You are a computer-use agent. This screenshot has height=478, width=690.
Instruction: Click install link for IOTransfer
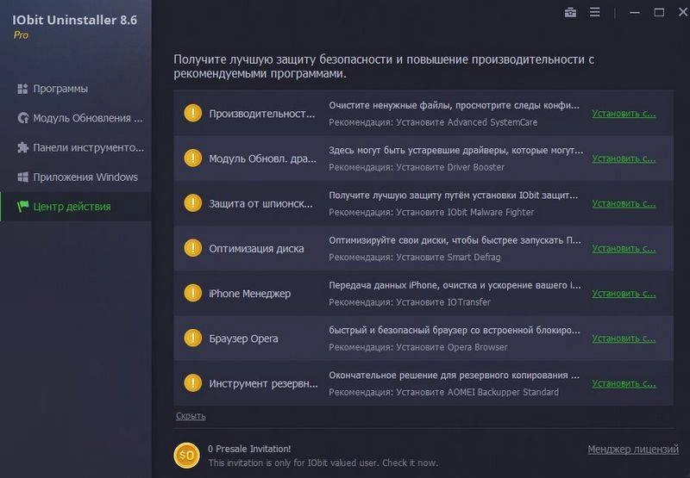(624, 294)
